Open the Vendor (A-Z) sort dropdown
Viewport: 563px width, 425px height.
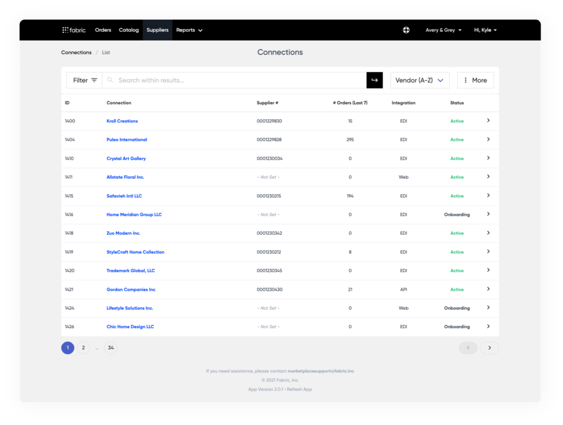pos(420,80)
